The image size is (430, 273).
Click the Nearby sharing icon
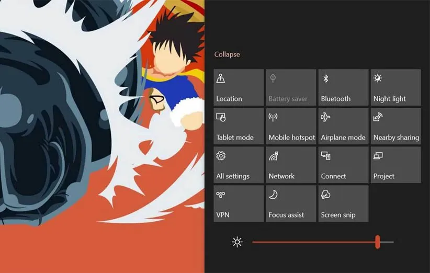pyautogui.click(x=378, y=117)
